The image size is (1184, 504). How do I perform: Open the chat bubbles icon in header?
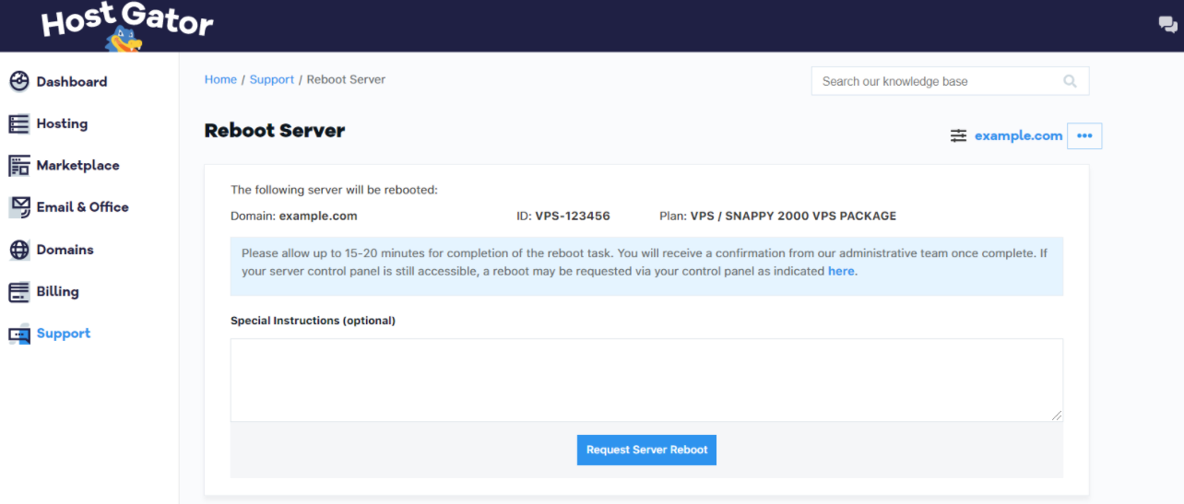[x=1167, y=25]
